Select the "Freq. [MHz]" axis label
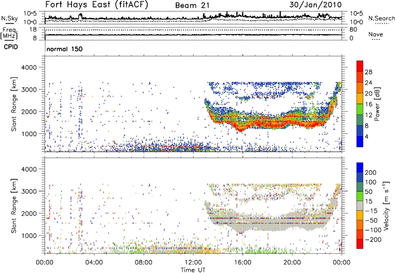Screen dimensions: 395x273 (x=9, y=34)
